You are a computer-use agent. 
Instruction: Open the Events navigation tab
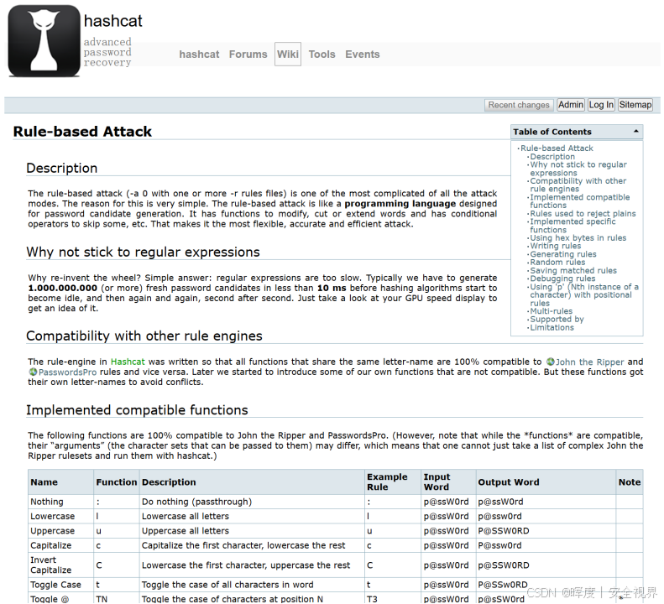pyautogui.click(x=363, y=55)
